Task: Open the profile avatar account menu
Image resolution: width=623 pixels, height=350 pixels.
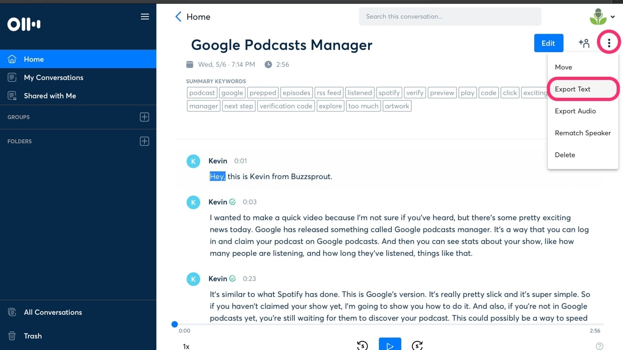Action: pyautogui.click(x=602, y=17)
